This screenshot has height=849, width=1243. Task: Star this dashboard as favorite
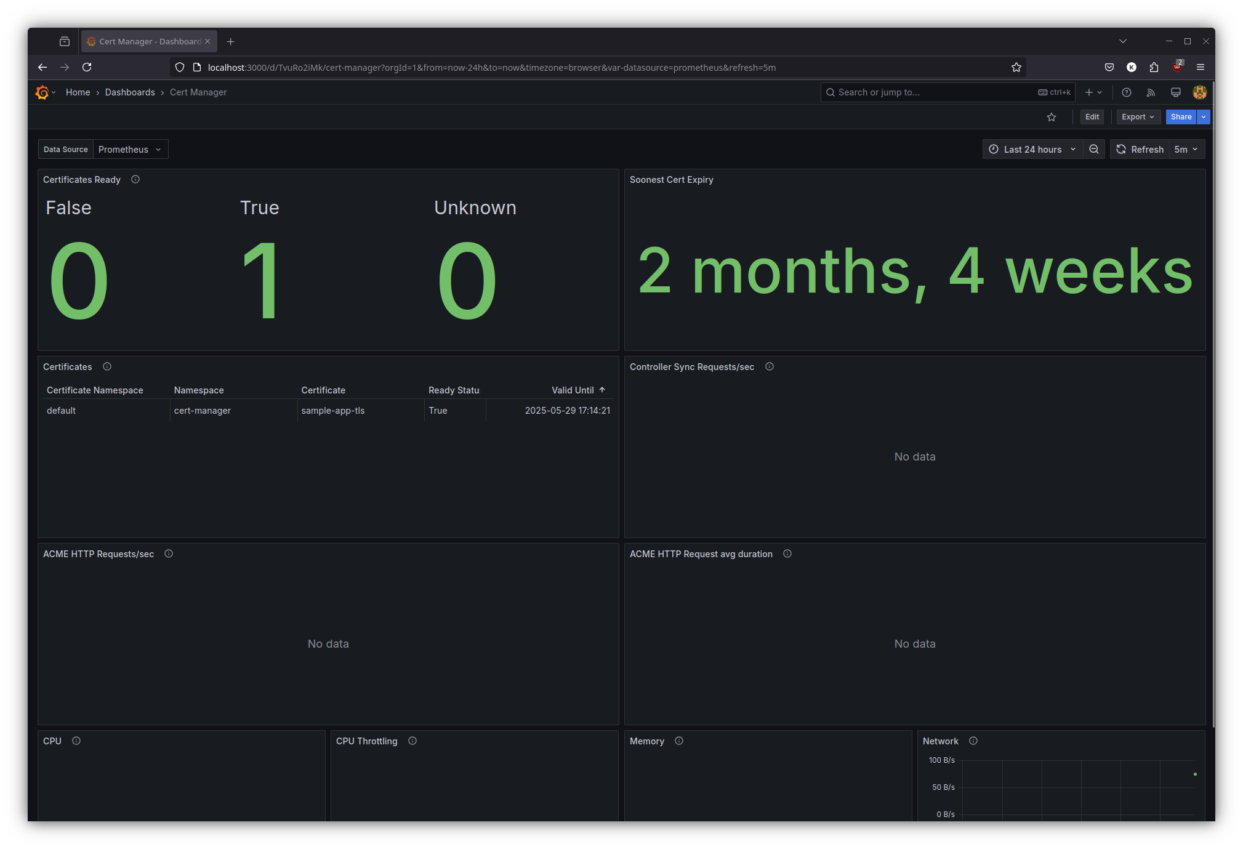point(1052,117)
